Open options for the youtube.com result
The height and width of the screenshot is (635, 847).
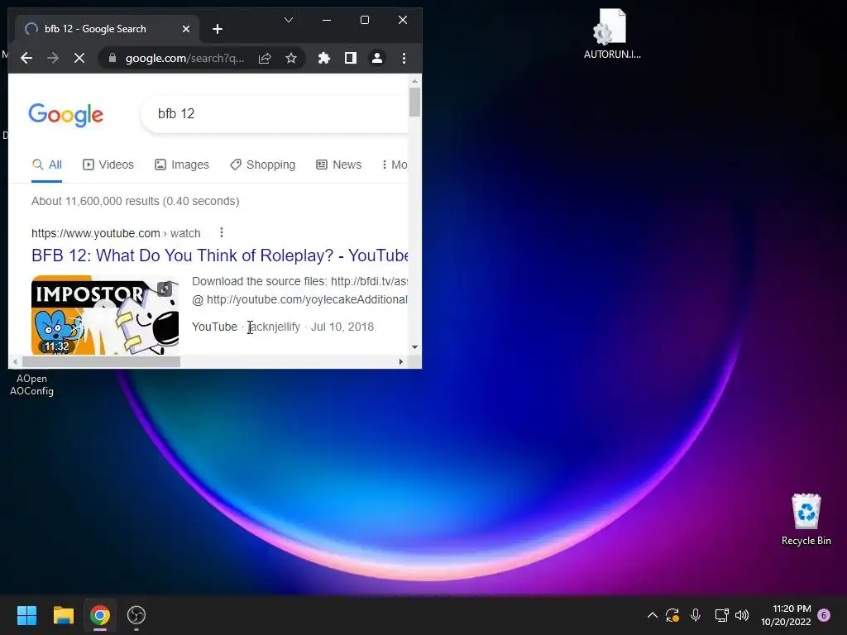222,232
